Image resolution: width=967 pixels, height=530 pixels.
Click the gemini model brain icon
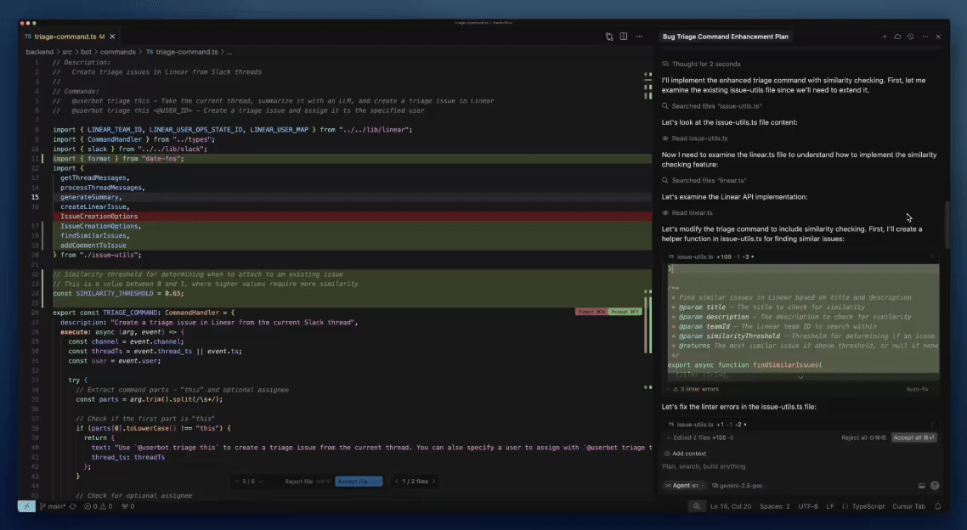(x=715, y=486)
